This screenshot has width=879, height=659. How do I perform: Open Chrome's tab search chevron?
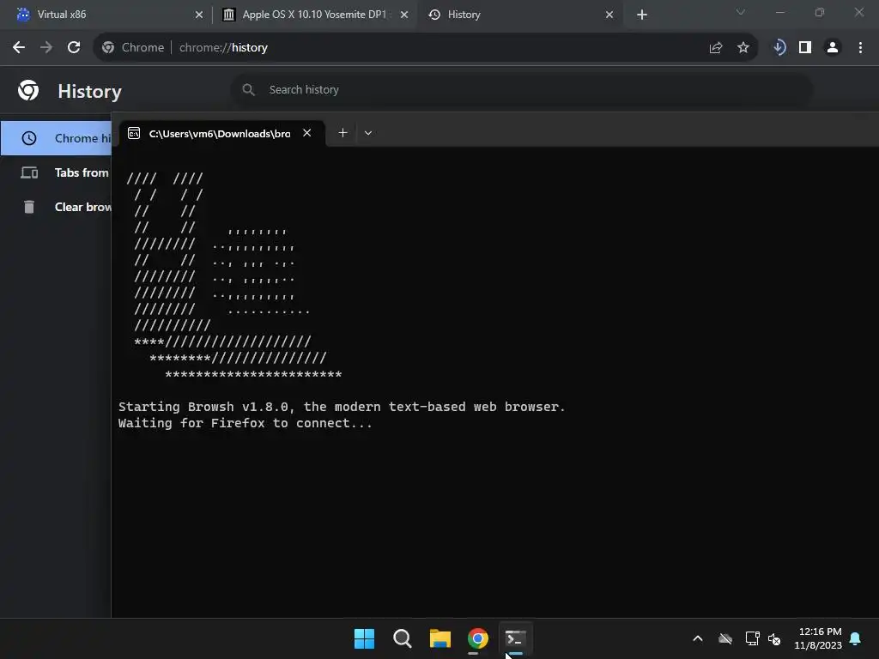pos(741,12)
